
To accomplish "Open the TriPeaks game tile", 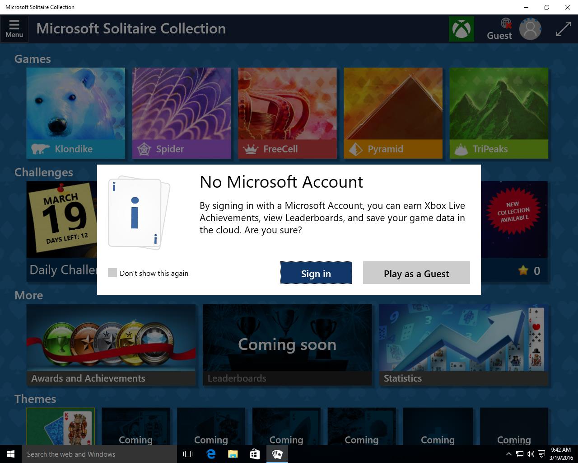I will pyautogui.click(x=499, y=113).
